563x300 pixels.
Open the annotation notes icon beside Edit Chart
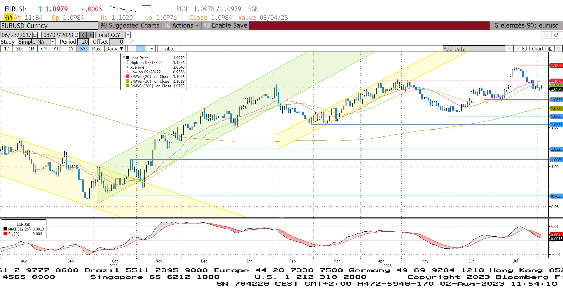click(x=550, y=49)
